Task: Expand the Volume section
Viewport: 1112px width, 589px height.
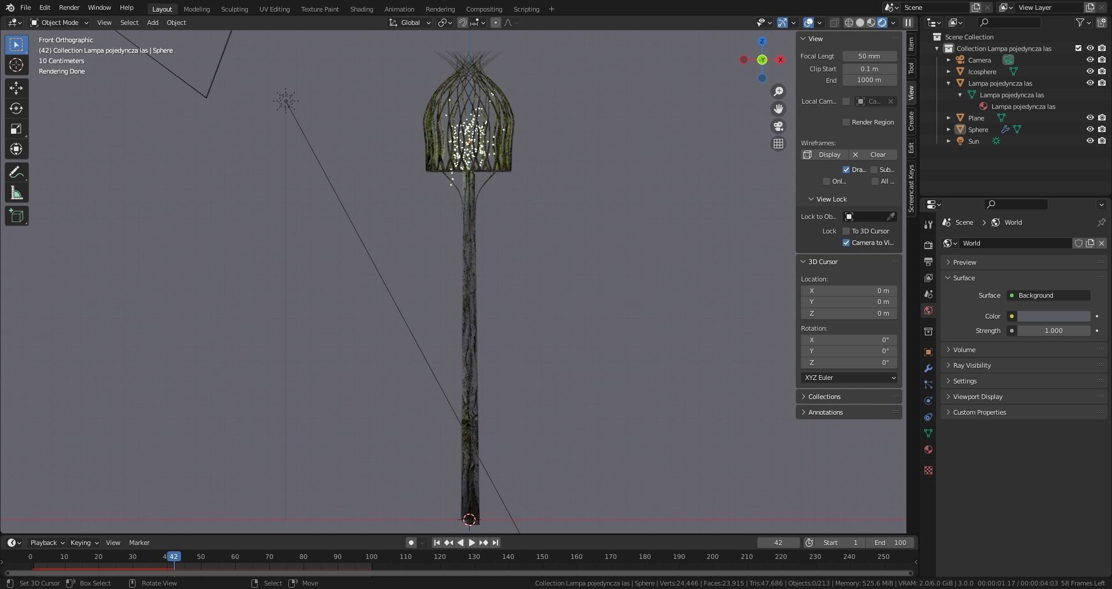Action: [x=1024, y=350]
